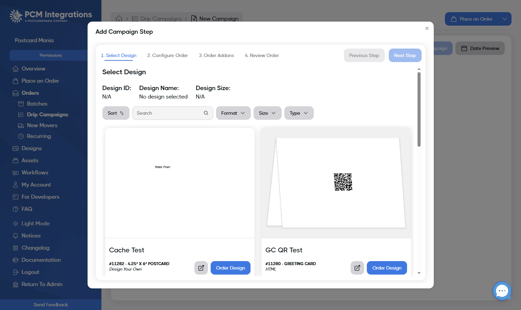
Task: Open Recurring clock icon
Action: tap(21, 136)
